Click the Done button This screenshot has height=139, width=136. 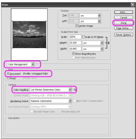[x=123, y=23]
